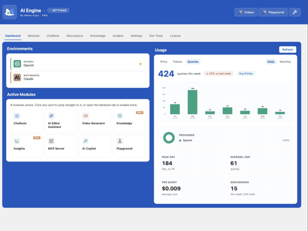Screen dimensions: 308x231
Task: Click the 'Avg 61/day' badge
Action: (246, 73)
